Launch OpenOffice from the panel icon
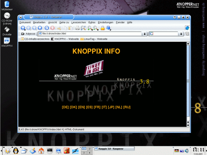This screenshot has width=207, height=155. click(75, 151)
